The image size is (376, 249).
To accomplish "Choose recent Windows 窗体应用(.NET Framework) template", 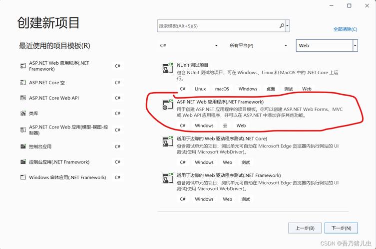I will (x=71, y=177).
